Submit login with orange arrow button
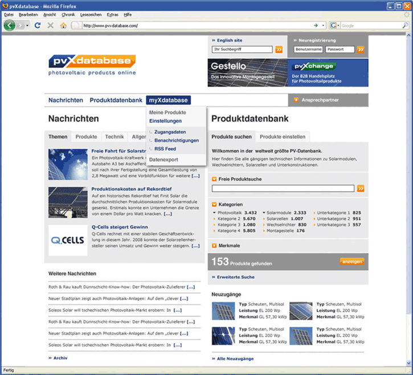413x375 pixels. 361,49
